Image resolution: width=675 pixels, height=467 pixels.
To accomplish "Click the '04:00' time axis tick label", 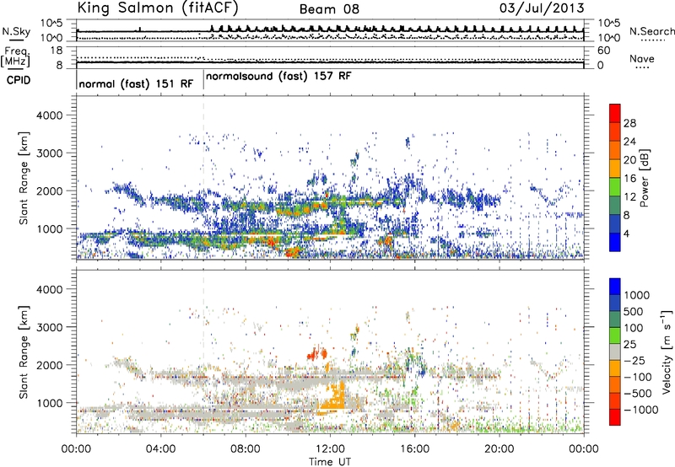I will tap(160, 449).
